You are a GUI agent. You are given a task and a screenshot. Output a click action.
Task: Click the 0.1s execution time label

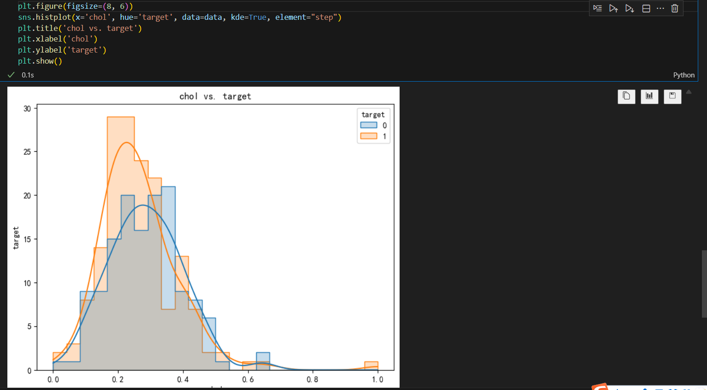28,75
